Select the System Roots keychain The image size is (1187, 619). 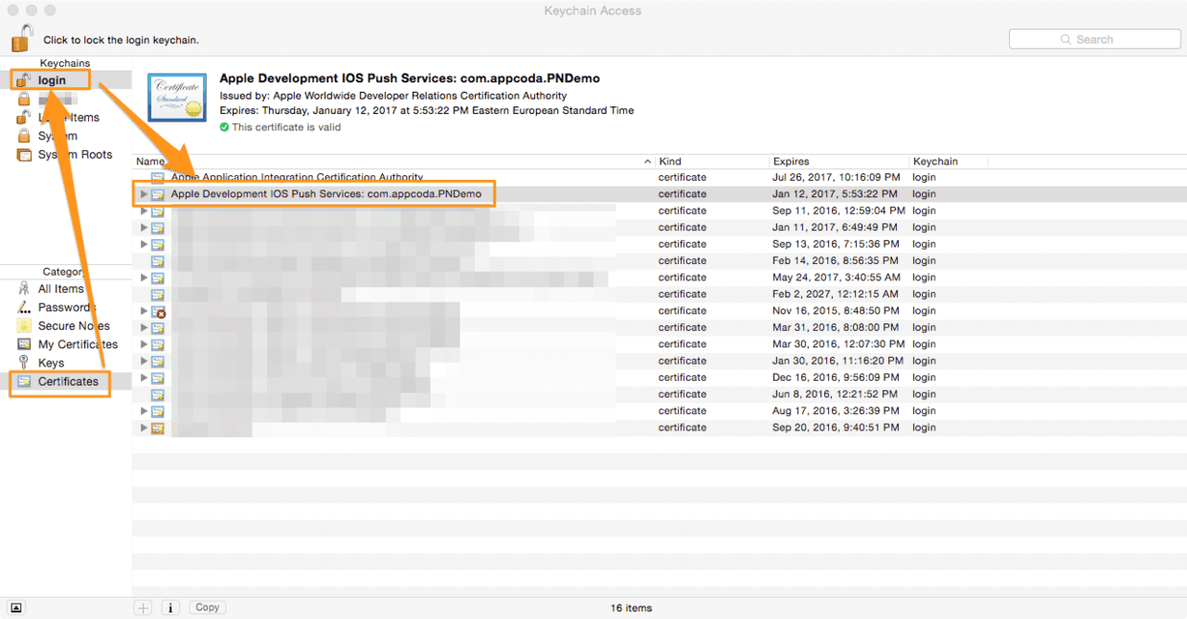[x=75, y=154]
